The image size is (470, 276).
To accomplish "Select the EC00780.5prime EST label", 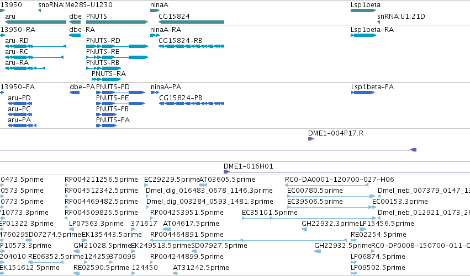I will coord(315,191).
